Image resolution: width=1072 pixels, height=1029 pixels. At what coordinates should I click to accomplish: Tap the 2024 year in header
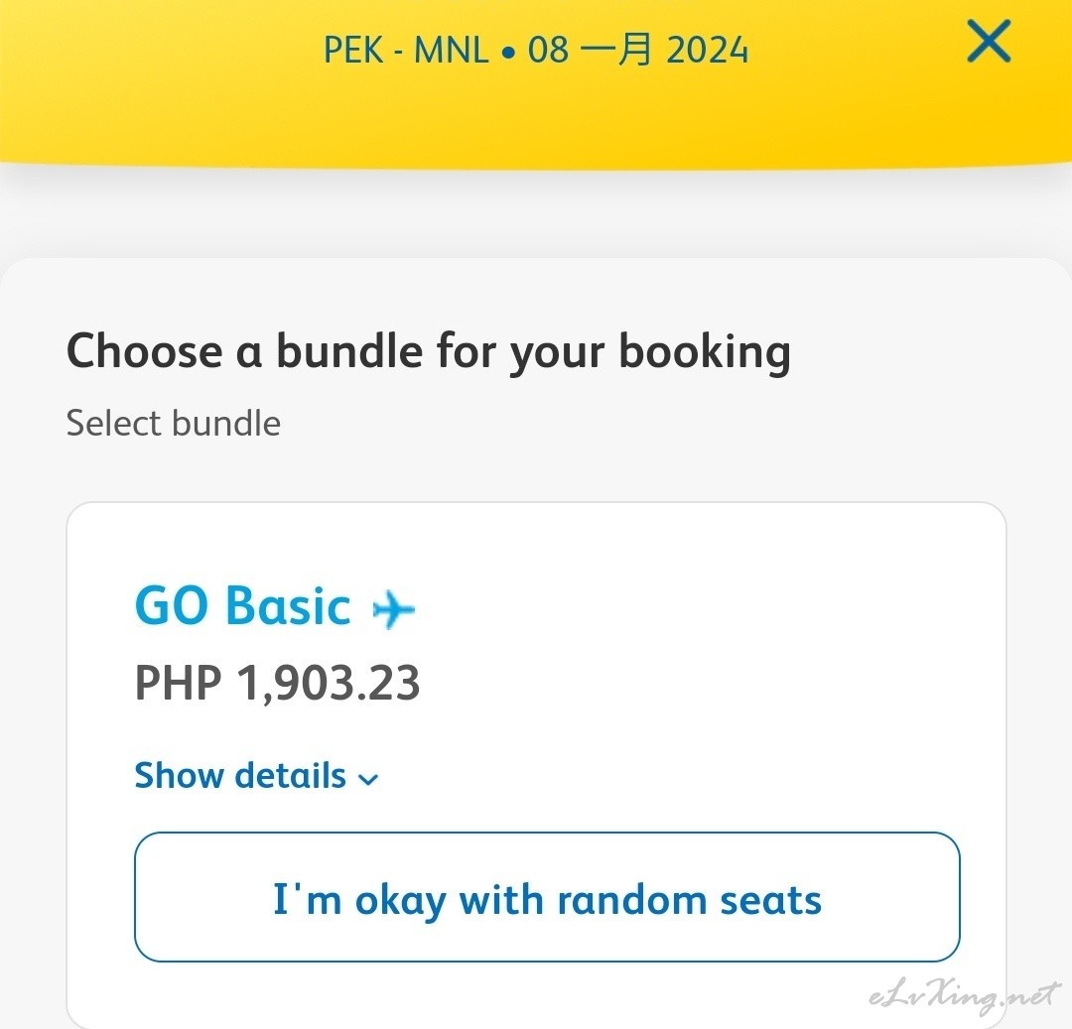click(708, 50)
